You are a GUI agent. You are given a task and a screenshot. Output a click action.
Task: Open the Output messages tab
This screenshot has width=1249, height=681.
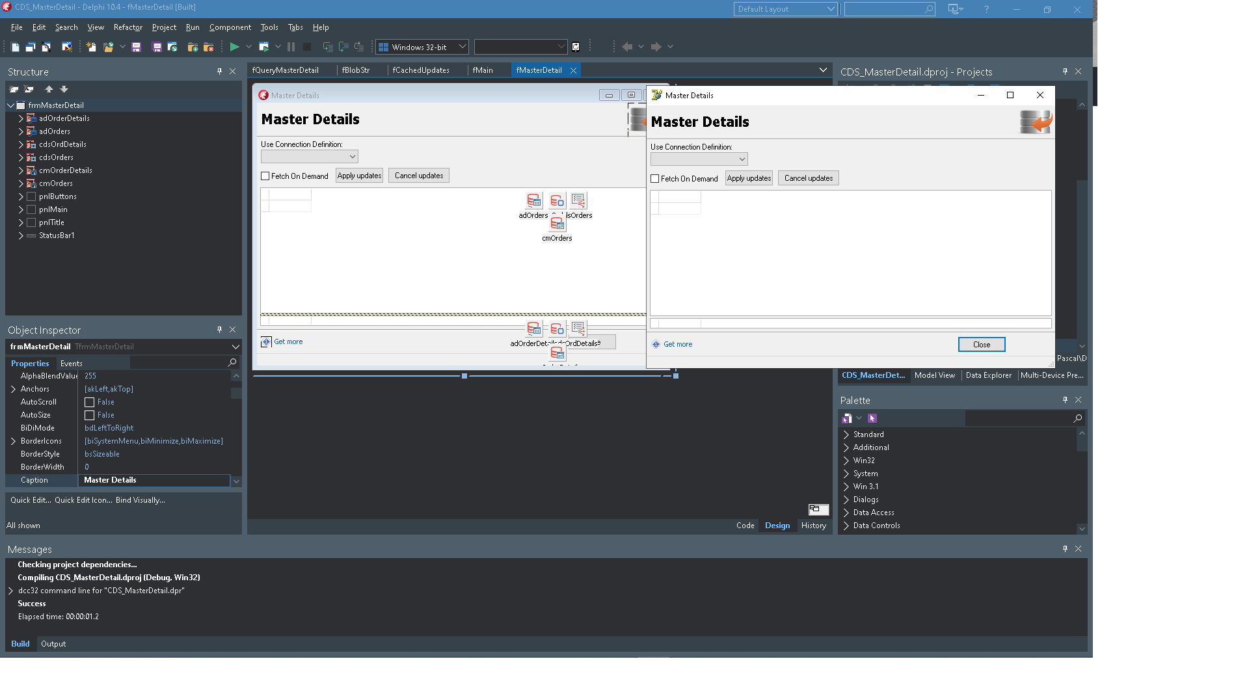point(53,644)
